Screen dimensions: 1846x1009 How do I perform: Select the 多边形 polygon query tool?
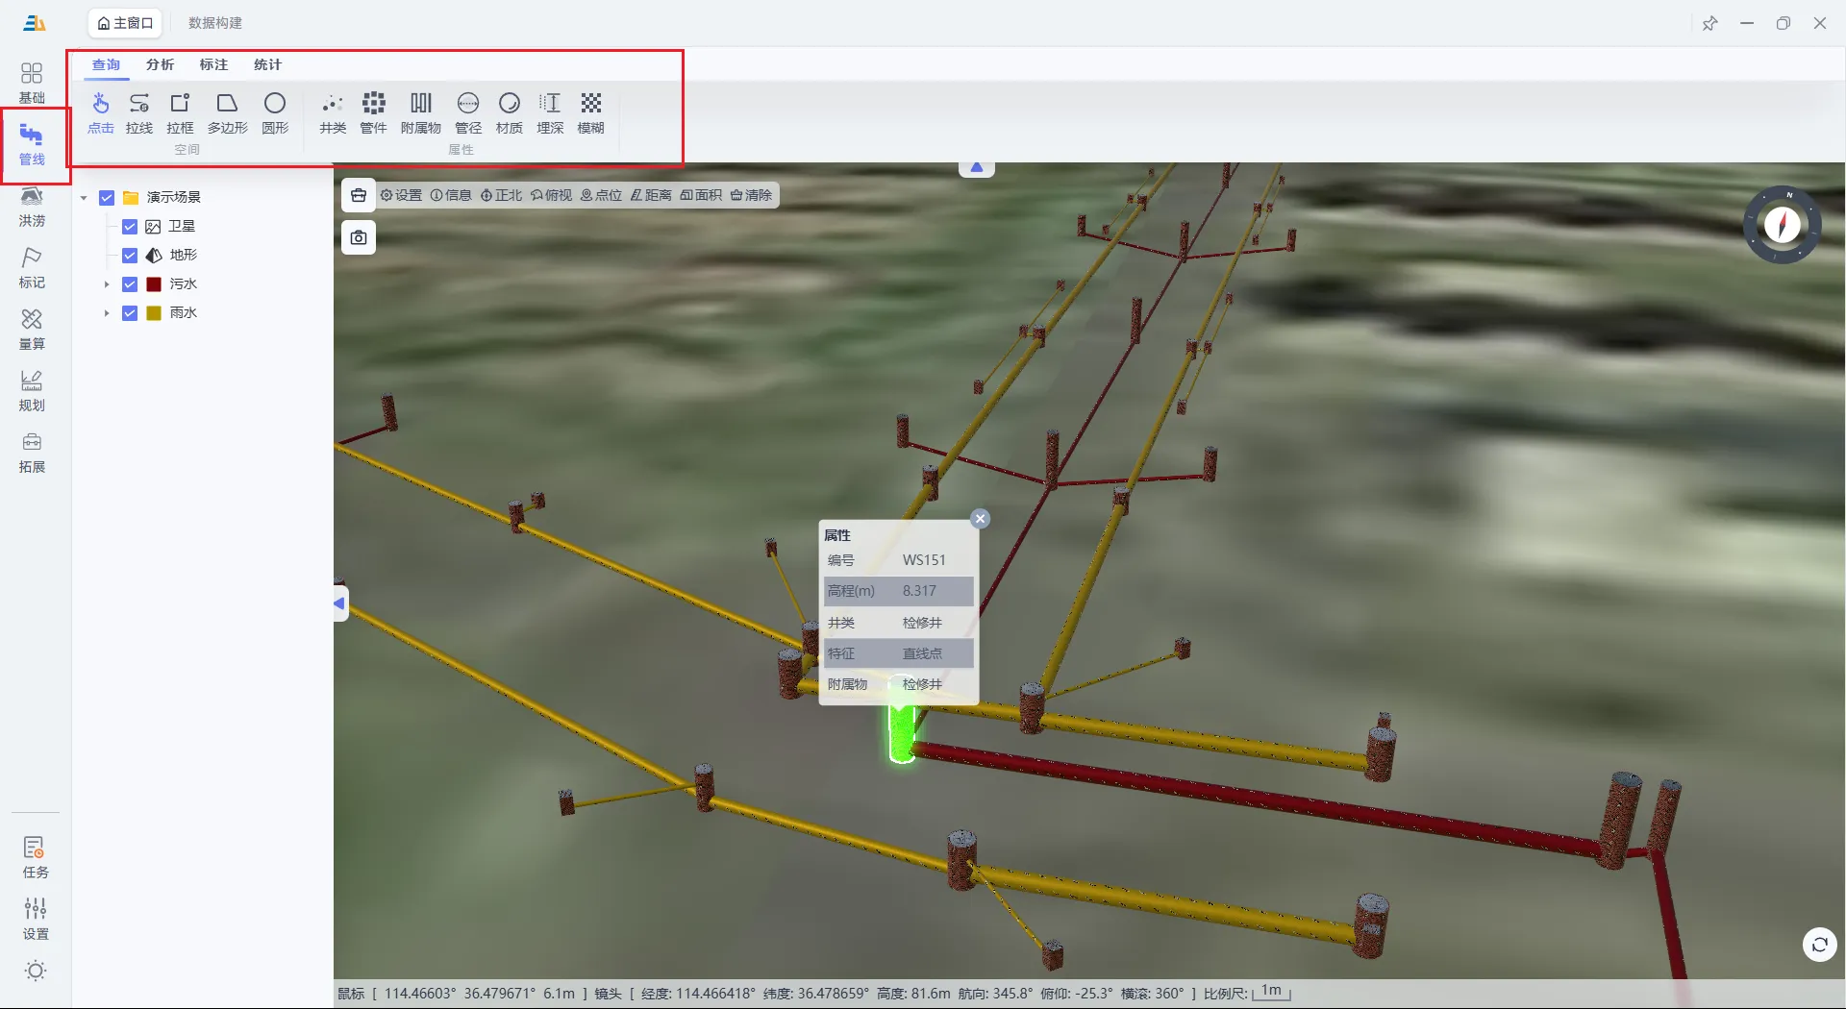click(228, 113)
